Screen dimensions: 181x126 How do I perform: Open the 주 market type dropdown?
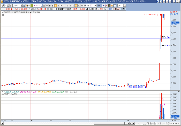tap(8, 5)
